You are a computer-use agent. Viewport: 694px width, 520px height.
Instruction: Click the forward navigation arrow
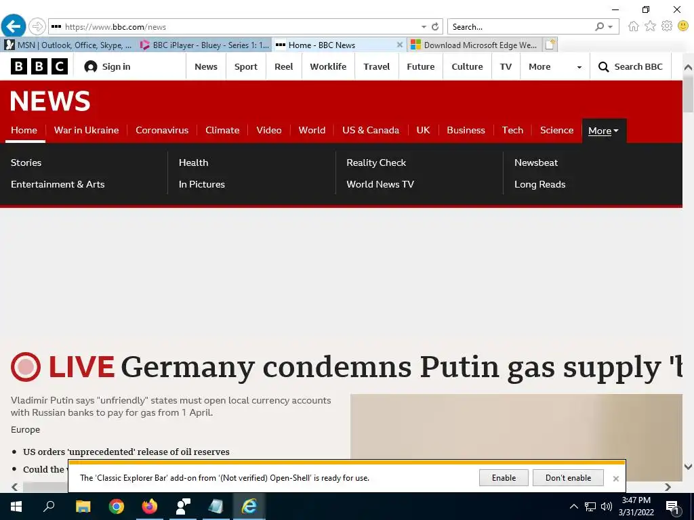37,26
